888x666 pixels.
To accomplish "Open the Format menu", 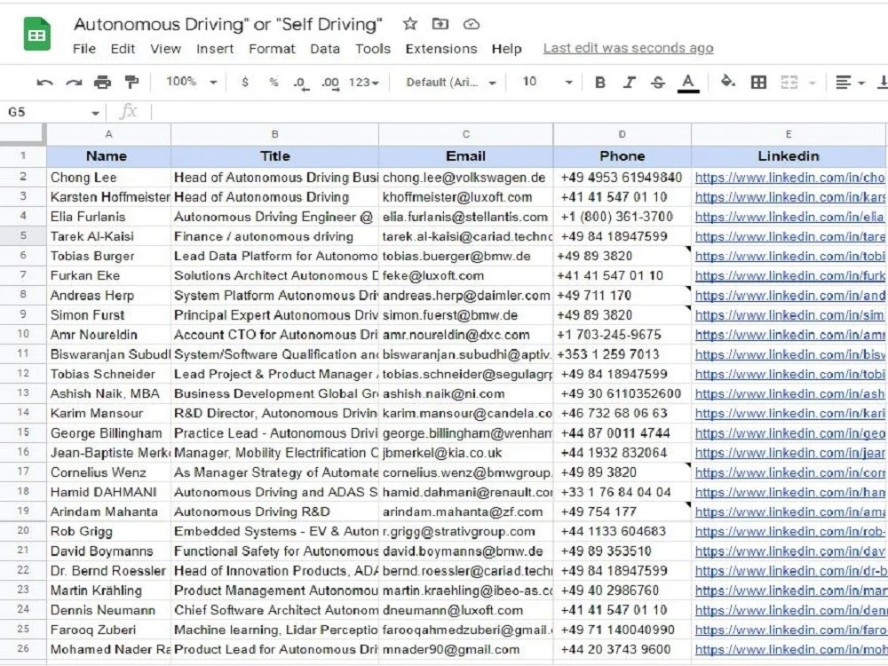I will 272,49.
